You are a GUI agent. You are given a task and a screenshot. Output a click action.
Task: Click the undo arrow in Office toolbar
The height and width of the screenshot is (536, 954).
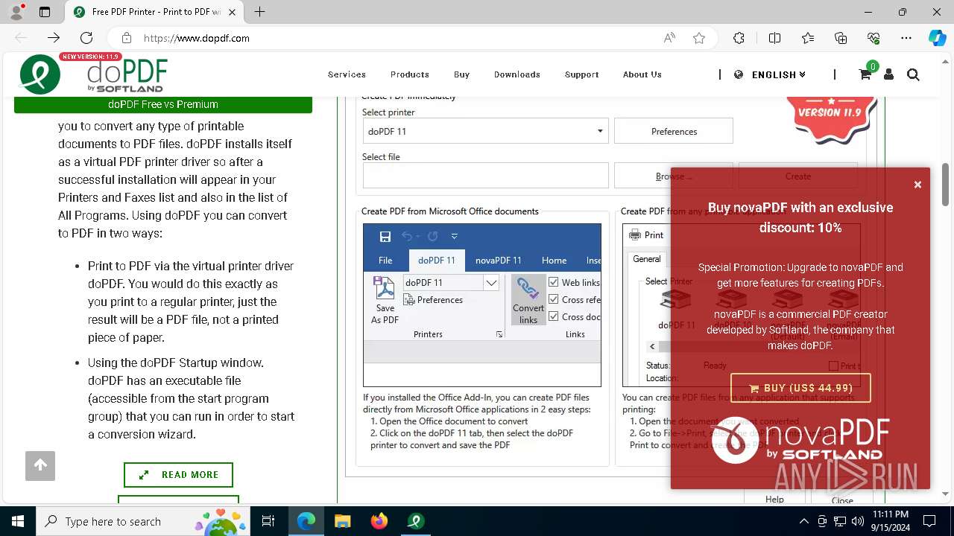pyautogui.click(x=407, y=237)
